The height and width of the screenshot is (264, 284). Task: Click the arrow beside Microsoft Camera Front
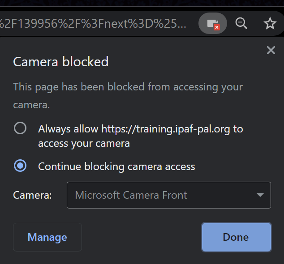coord(260,195)
